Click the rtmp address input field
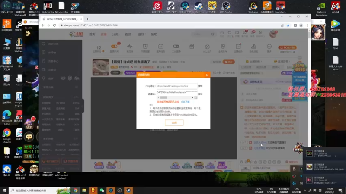 (177, 86)
